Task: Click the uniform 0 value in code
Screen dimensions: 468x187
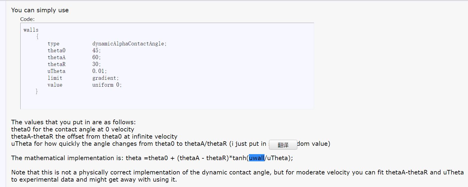Action: [107, 85]
